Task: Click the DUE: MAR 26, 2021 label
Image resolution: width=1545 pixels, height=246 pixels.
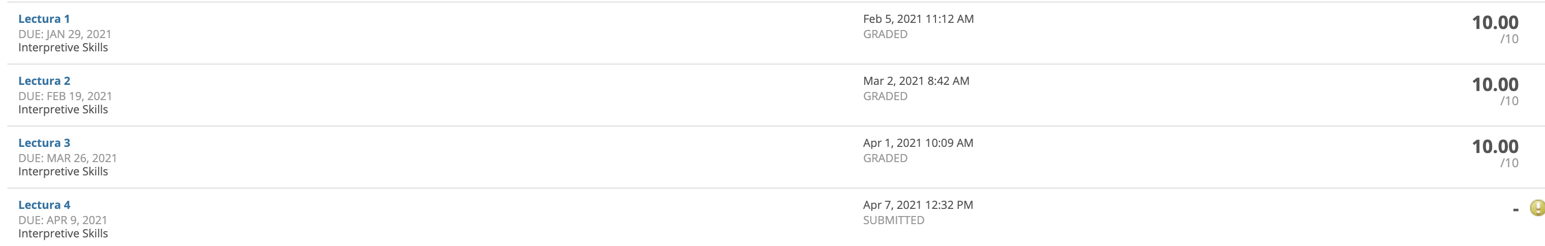Action: 67,158
